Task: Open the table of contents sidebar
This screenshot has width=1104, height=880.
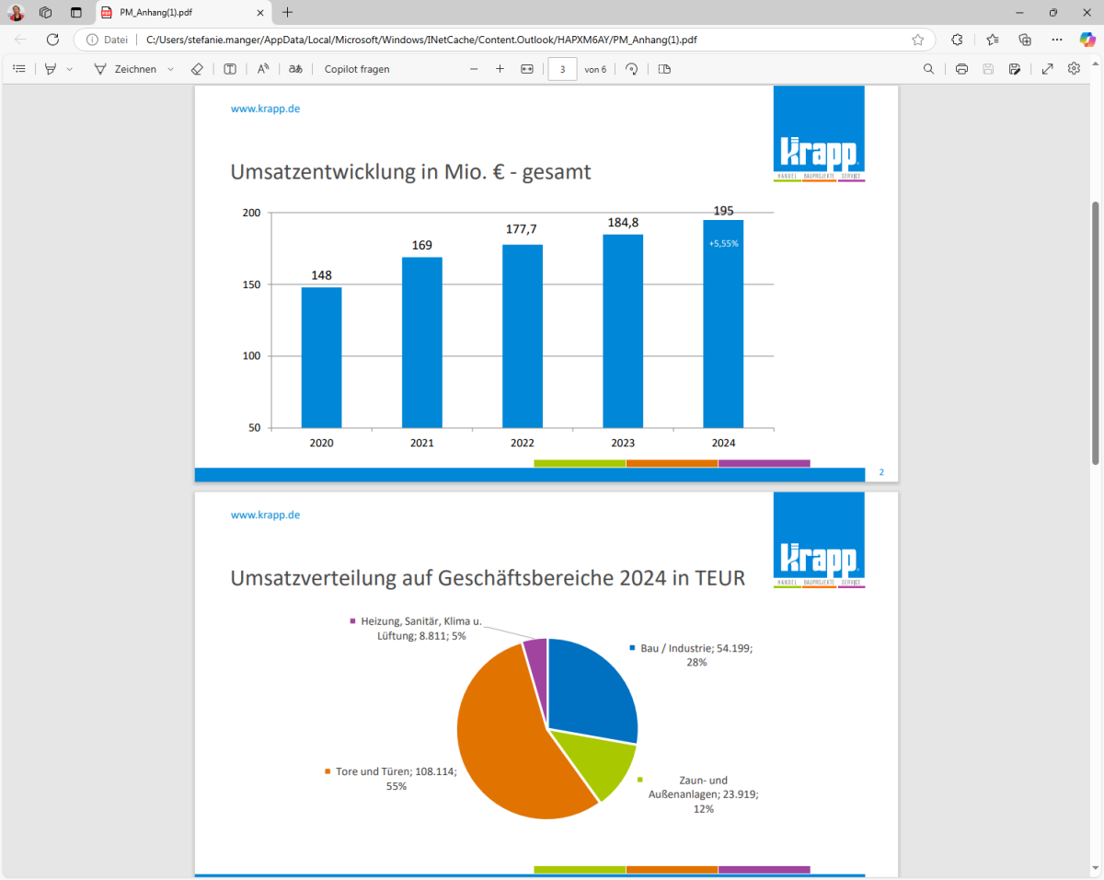Action: click(x=19, y=69)
